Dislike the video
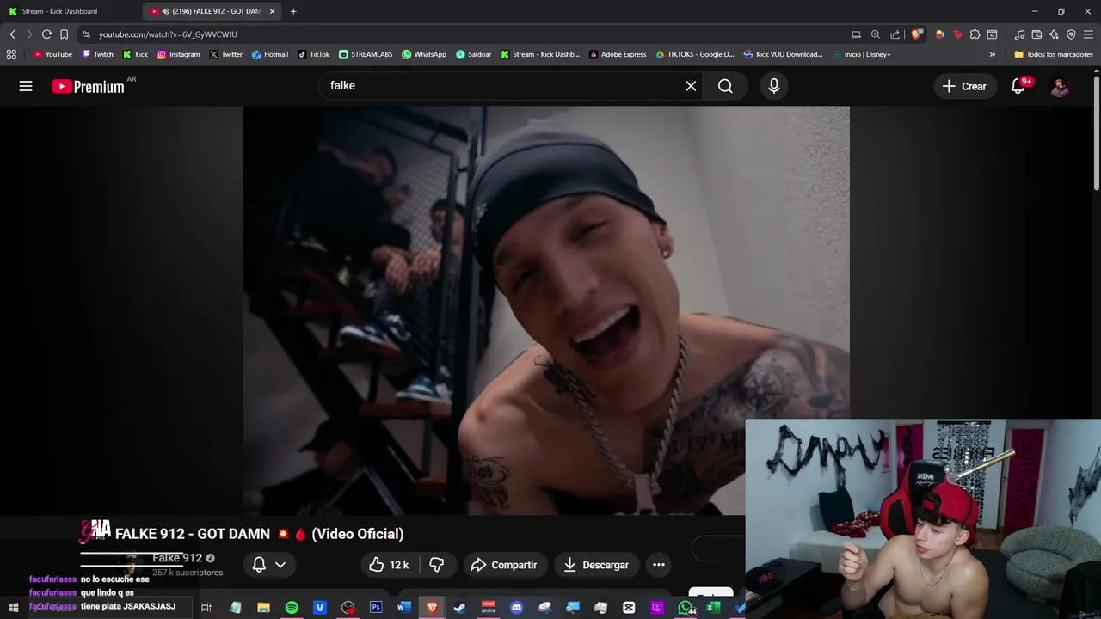 [437, 565]
